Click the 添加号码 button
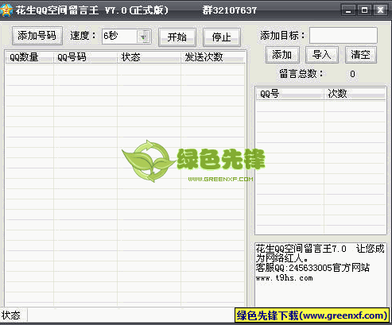 coord(37,36)
